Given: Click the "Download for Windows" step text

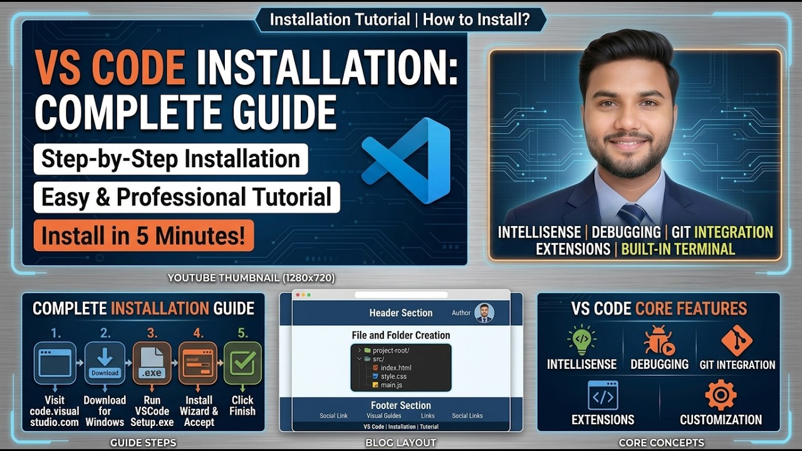Looking at the screenshot, I should [x=105, y=411].
